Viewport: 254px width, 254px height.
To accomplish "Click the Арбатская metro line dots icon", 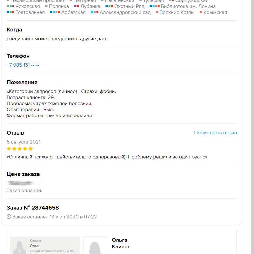I will [x=55, y=12].
